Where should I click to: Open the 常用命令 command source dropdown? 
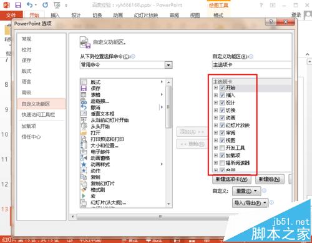point(168,65)
